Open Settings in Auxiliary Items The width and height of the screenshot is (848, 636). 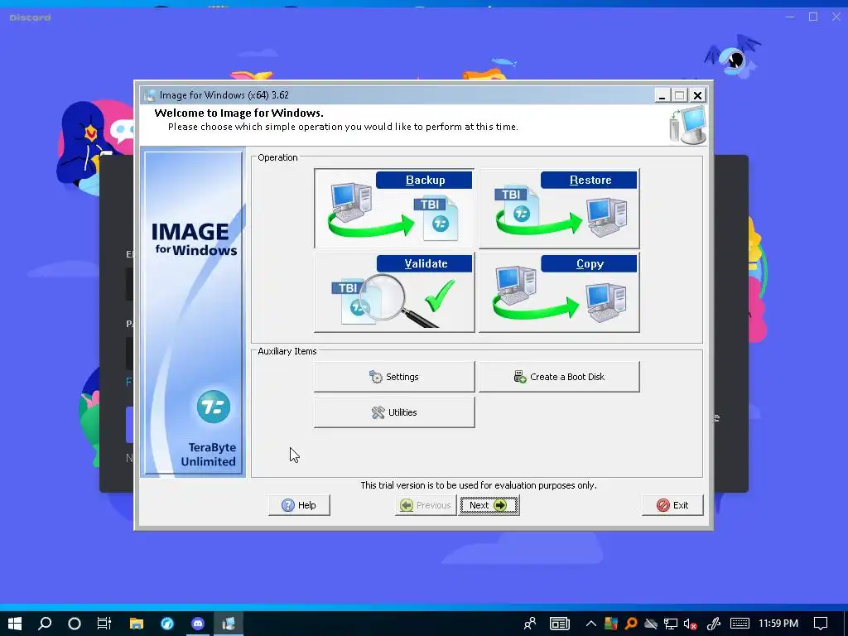pyautogui.click(x=394, y=377)
